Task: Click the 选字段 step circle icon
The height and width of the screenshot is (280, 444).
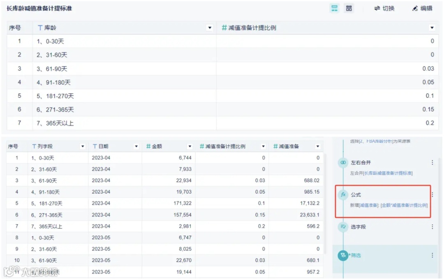Action: 343,227
